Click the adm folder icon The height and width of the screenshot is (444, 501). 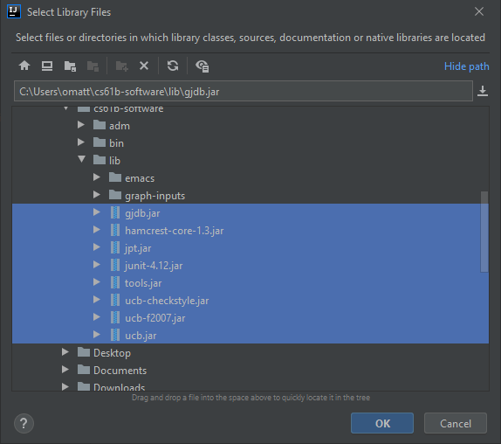coord(100,125)
